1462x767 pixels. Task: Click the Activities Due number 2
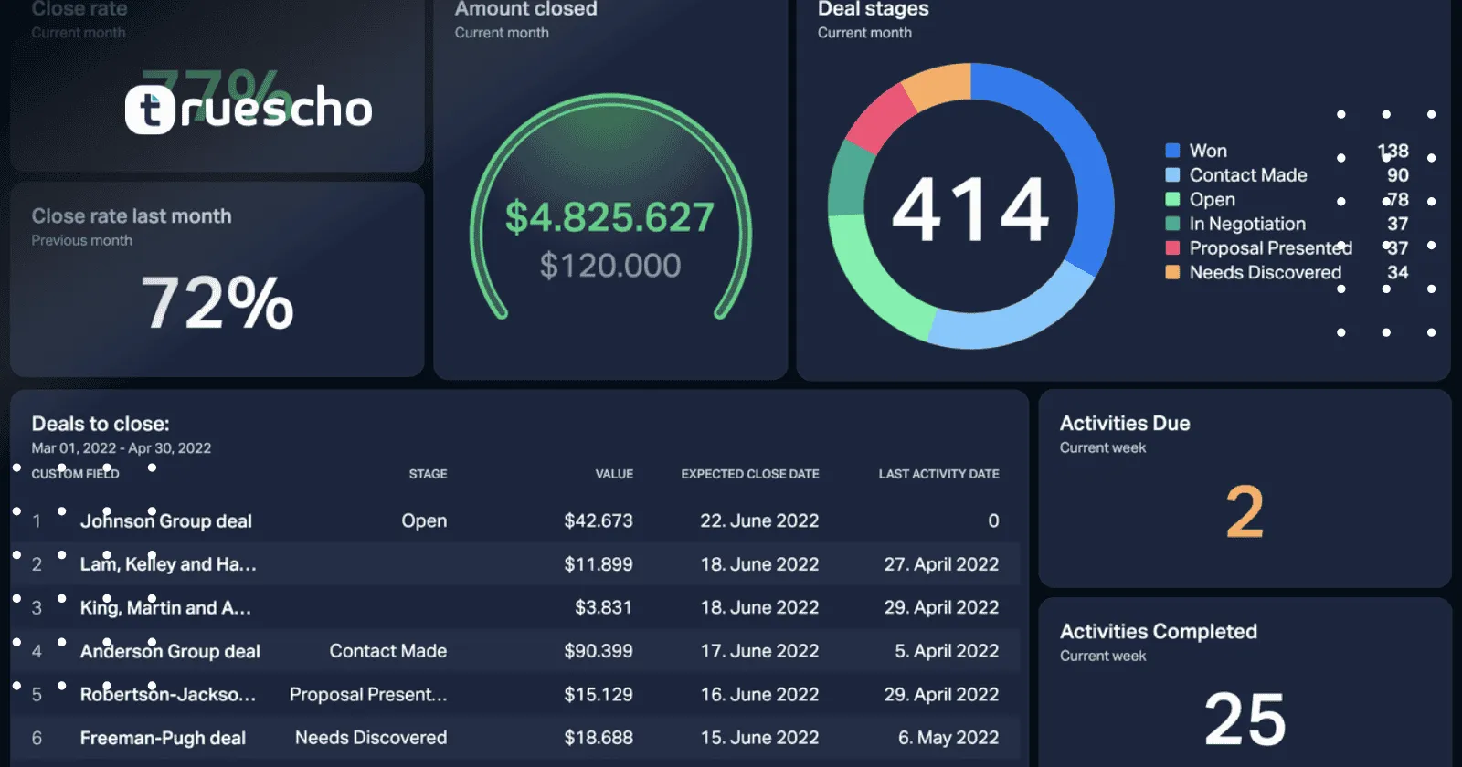1245,512
